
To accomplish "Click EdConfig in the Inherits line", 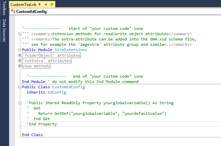I will 55,92.
